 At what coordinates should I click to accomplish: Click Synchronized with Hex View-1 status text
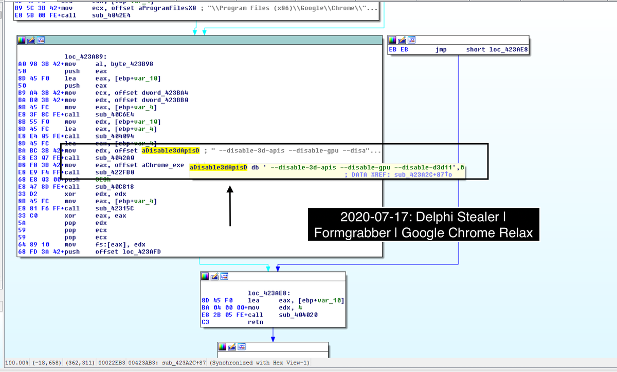click(x=260, y=363)
